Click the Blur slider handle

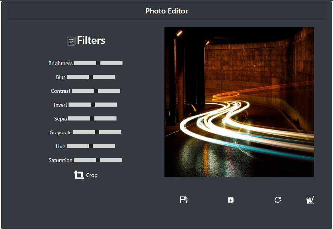[x=91, y=77]
